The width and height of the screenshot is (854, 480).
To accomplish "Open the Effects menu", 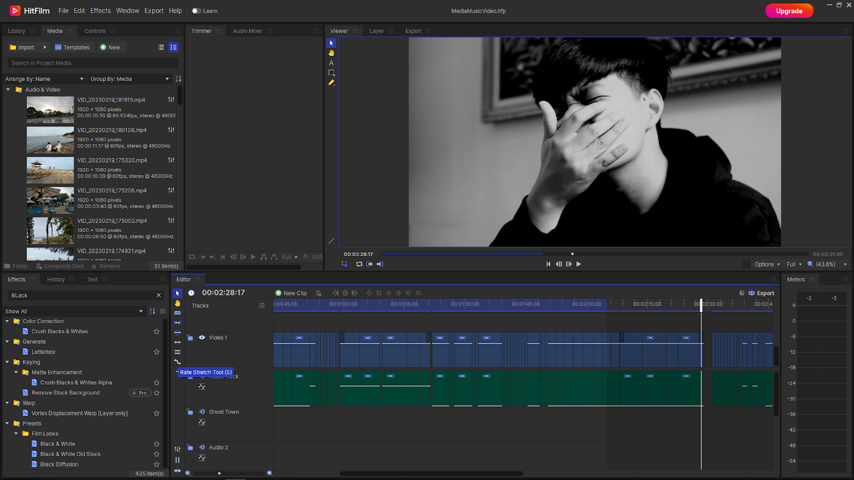I will pos(100,11).
